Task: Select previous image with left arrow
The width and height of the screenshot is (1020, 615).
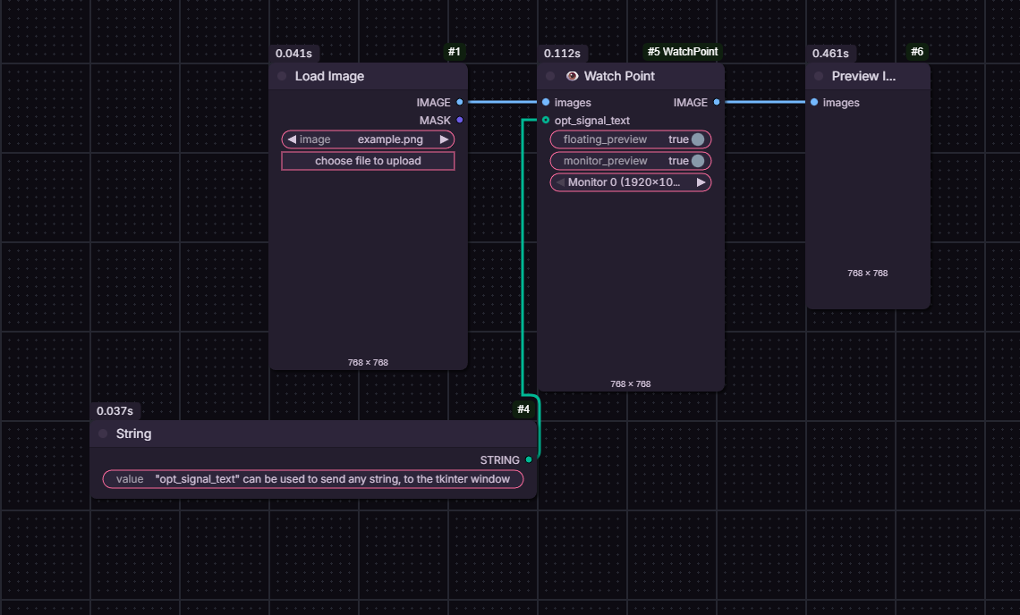Action: click(292, 139)
